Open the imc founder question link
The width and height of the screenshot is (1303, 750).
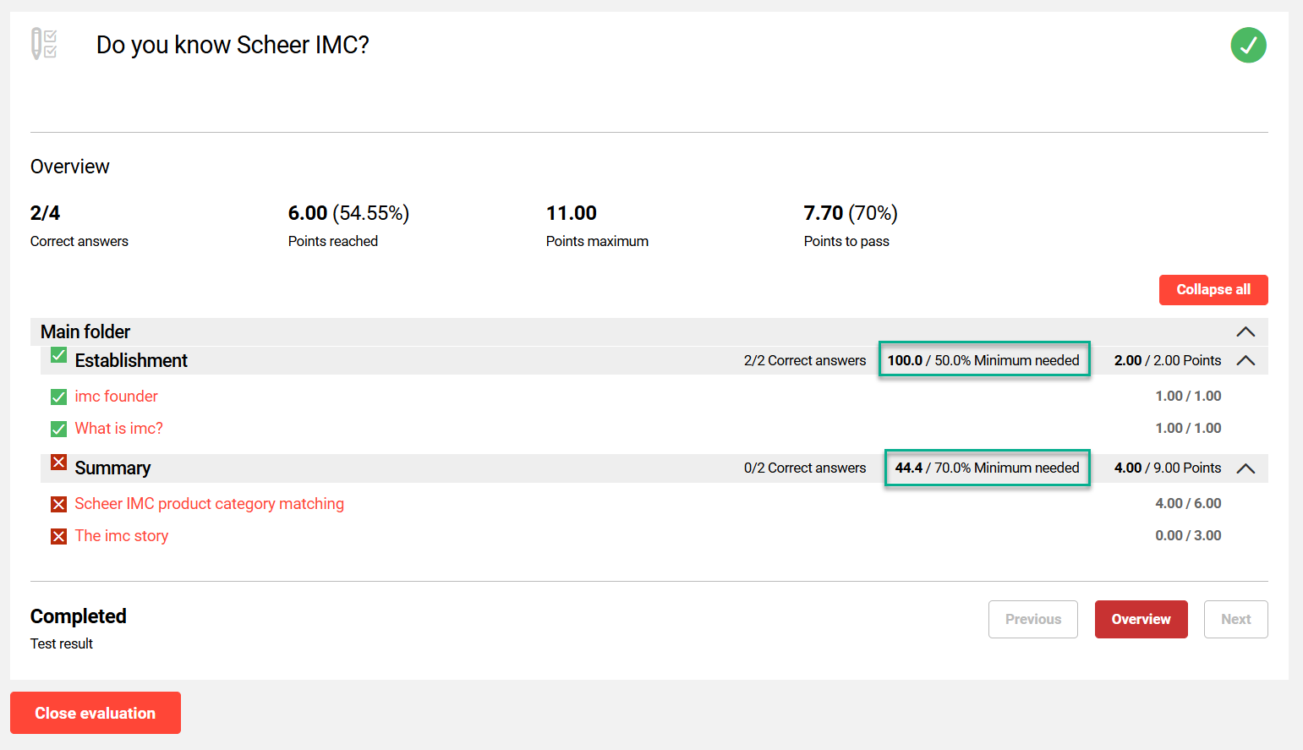pyautogui.click(x=116, y=396)
